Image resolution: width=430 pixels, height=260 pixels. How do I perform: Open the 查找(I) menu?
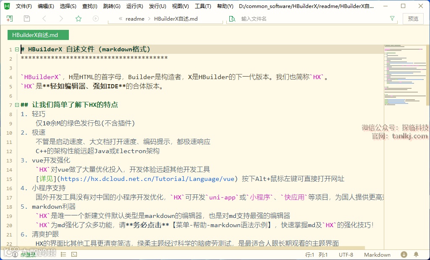tap(90, 6)
